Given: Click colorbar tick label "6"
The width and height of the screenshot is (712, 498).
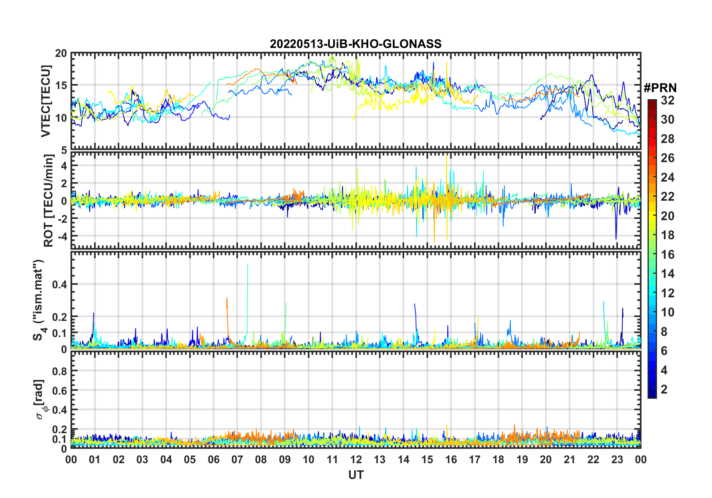Looking at the screenshot, I should tap(664, 351).
